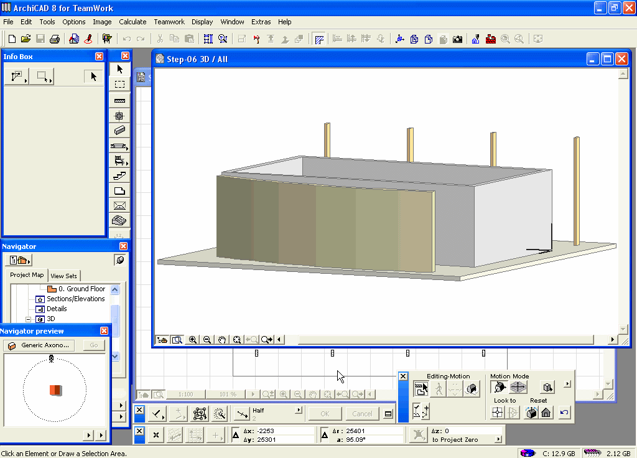Click the camera photo-render toolbar icon
Screen dimensions: 637x458
click(x=458, y=39)
